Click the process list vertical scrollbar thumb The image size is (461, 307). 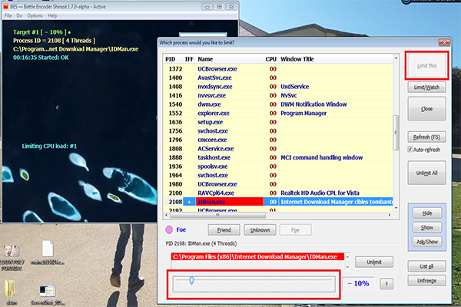(396, 133)
